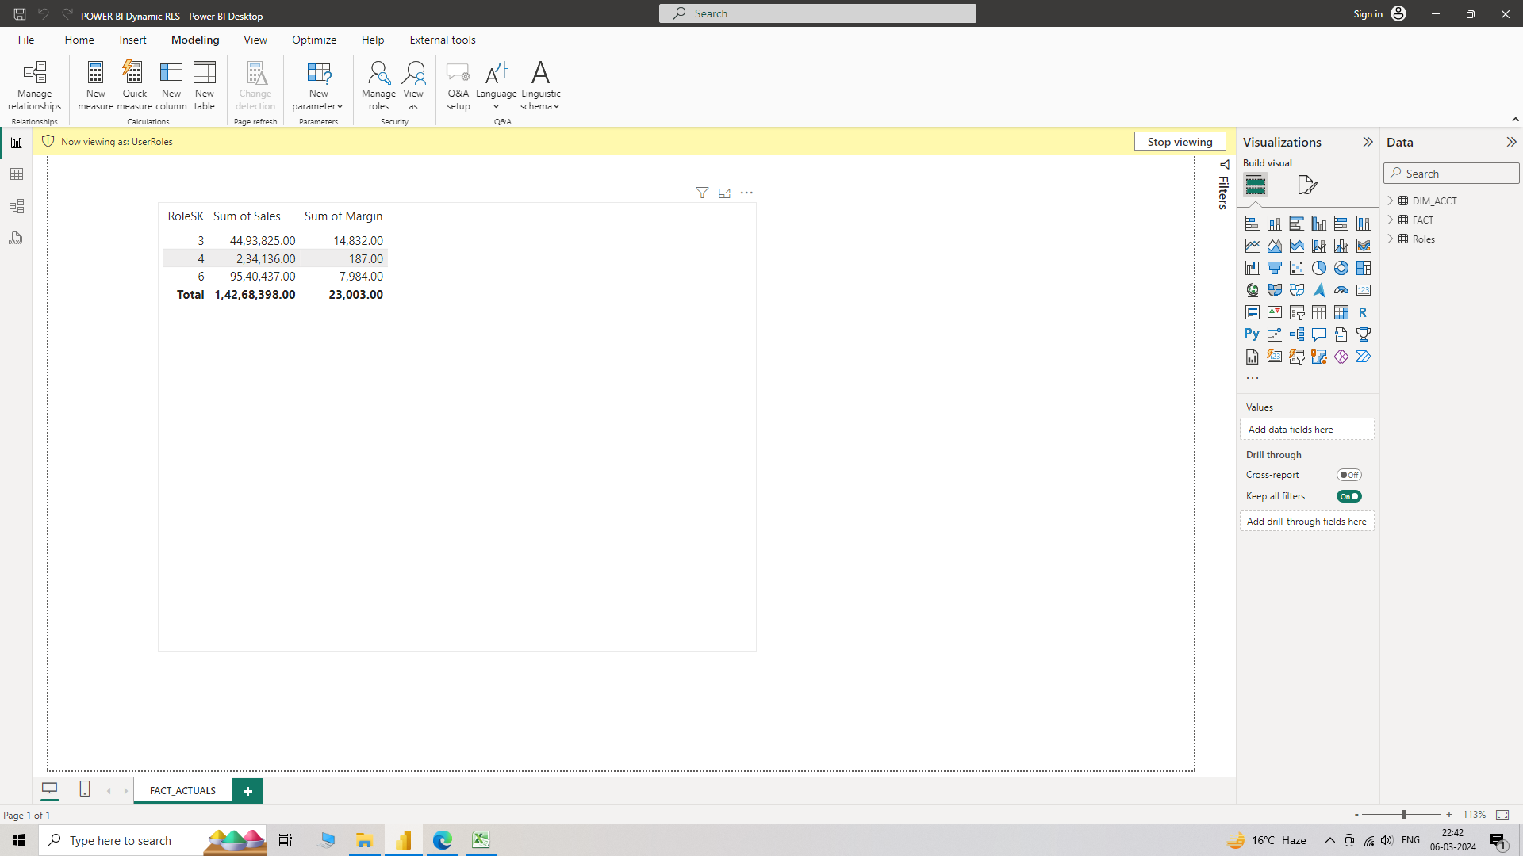Select the Pie chart visualization
Image resolution: width=1523 pixels, height=856 pixels.
(1318, 268)
